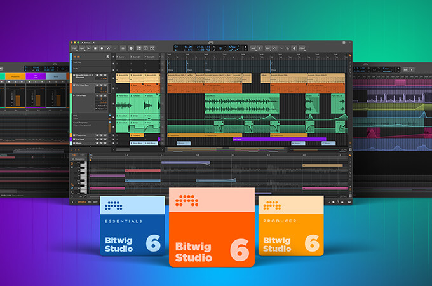
Task: Mute the Pad Lands track
Action: [105, 139]
